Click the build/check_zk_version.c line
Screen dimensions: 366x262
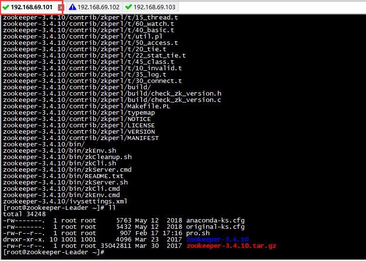point(112,100)
